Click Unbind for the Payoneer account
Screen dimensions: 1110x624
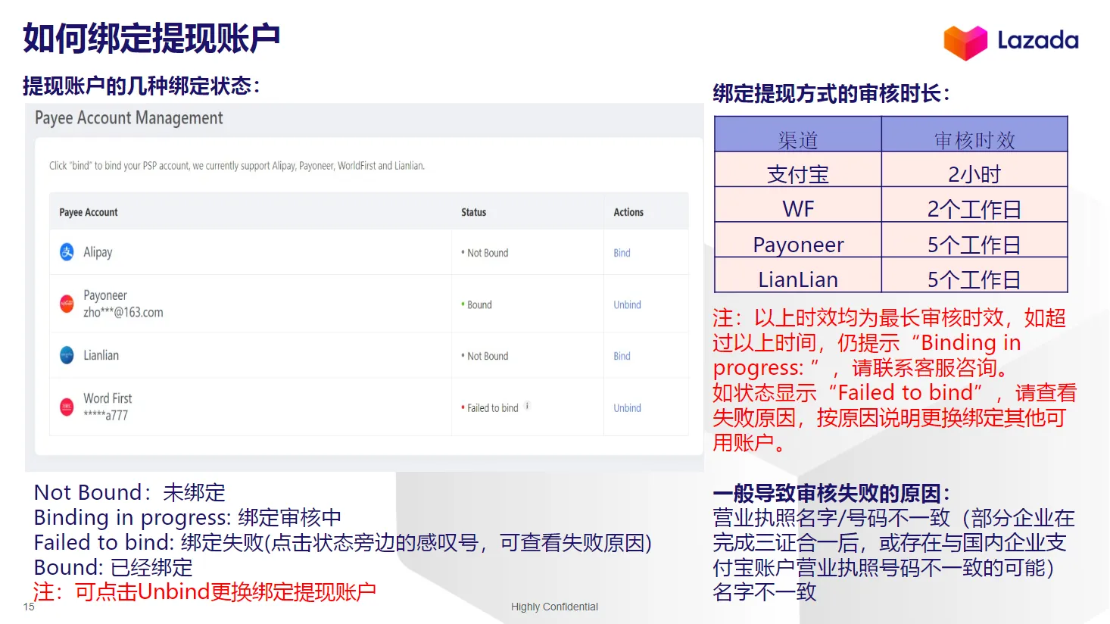point(626,304)
